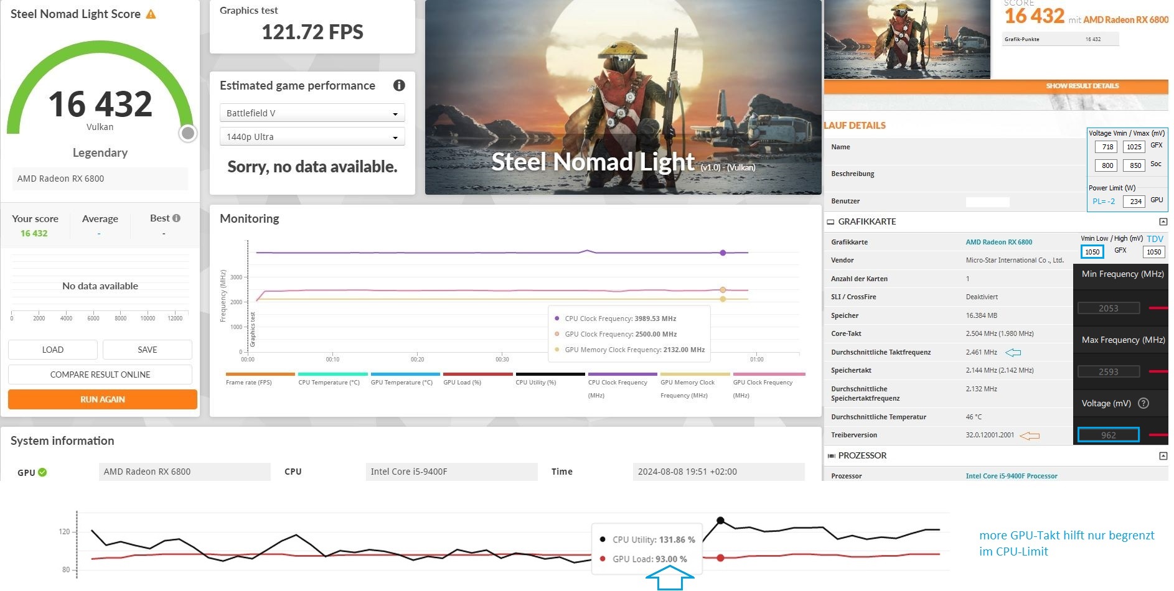Toggle the Frame rate (FPS) legend
Viewport: 1174px width, 591px height.
pyautogui.click(x=260, y=379)
